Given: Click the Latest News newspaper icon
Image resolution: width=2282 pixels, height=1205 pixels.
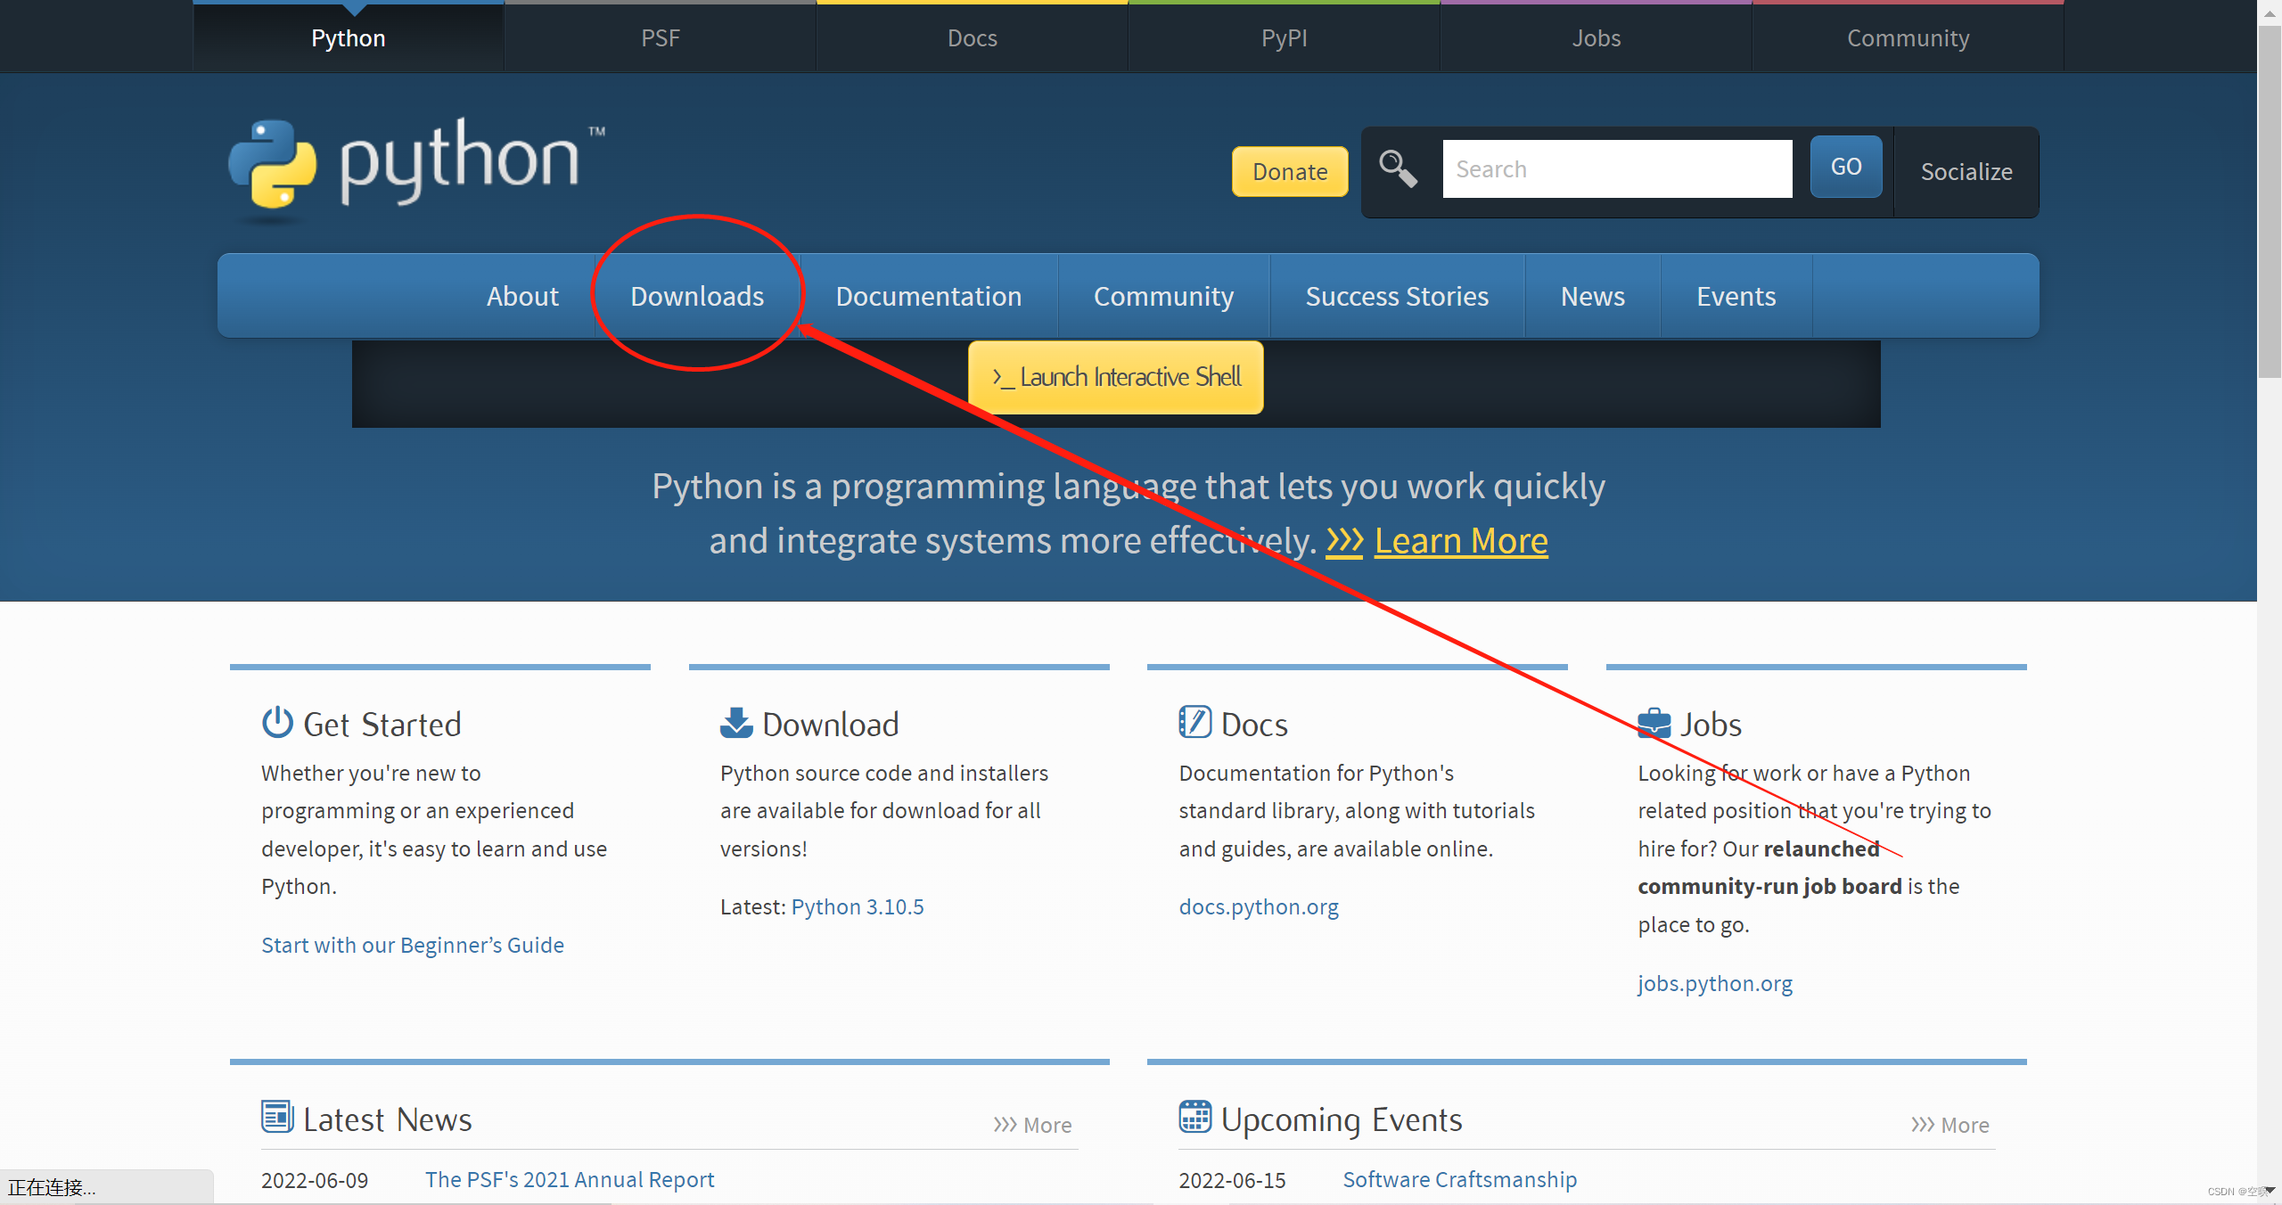Looking at the screenshot, I should click(x=276, y=1117).
